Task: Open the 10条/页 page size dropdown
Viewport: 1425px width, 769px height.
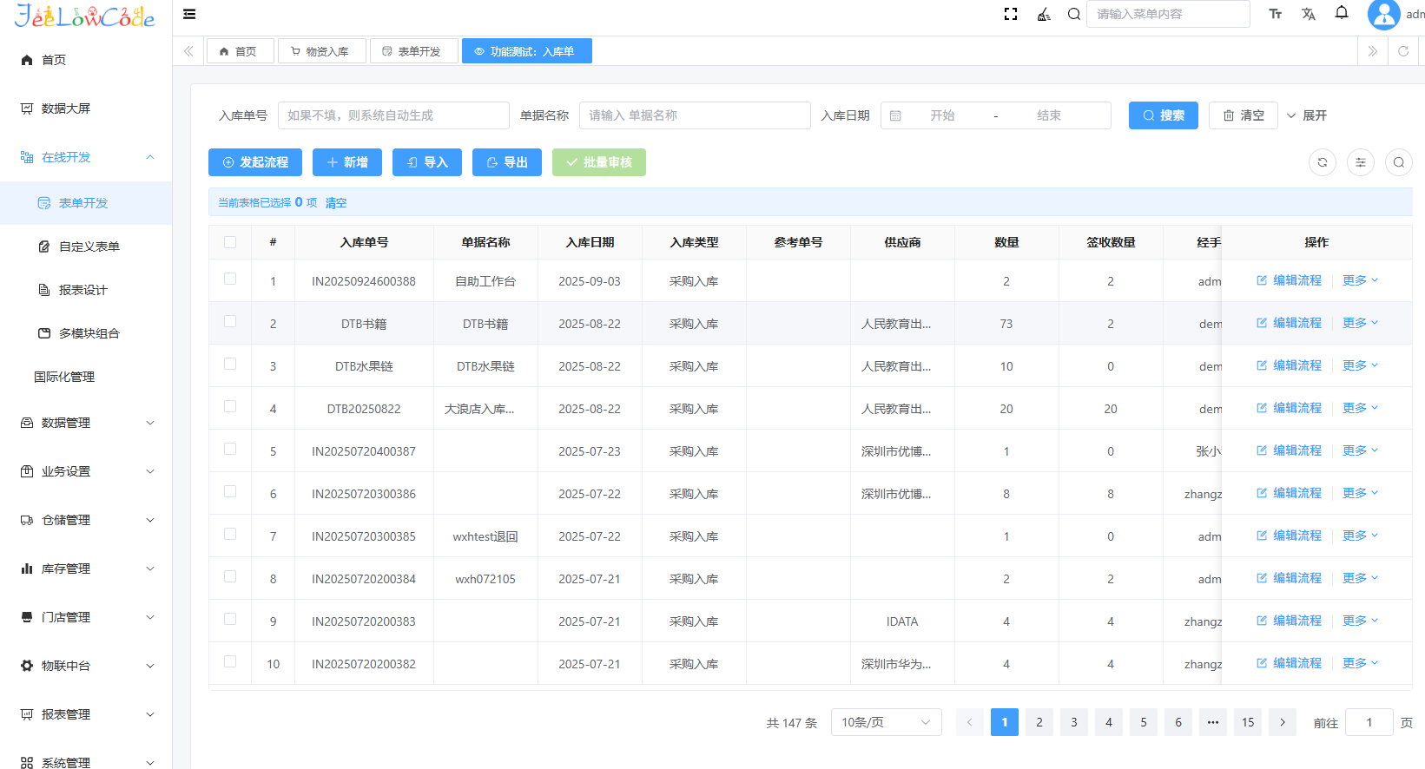Action: click(886, 722)
